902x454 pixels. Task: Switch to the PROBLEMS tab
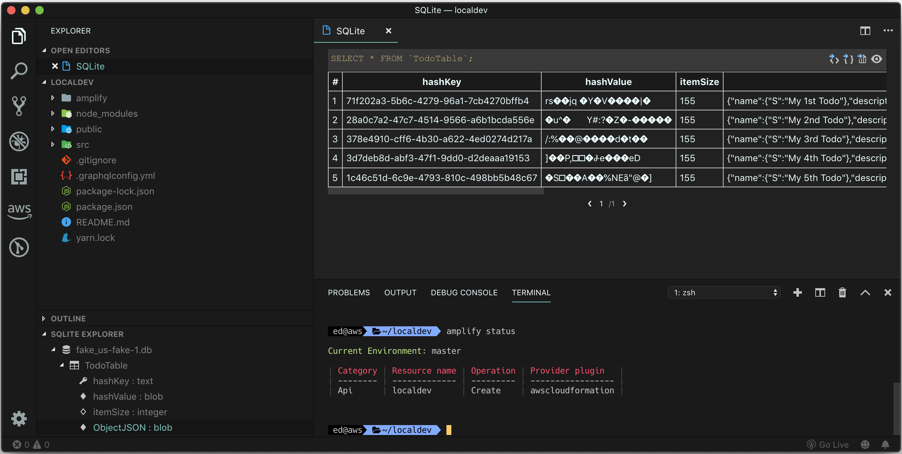pos(349,292)
